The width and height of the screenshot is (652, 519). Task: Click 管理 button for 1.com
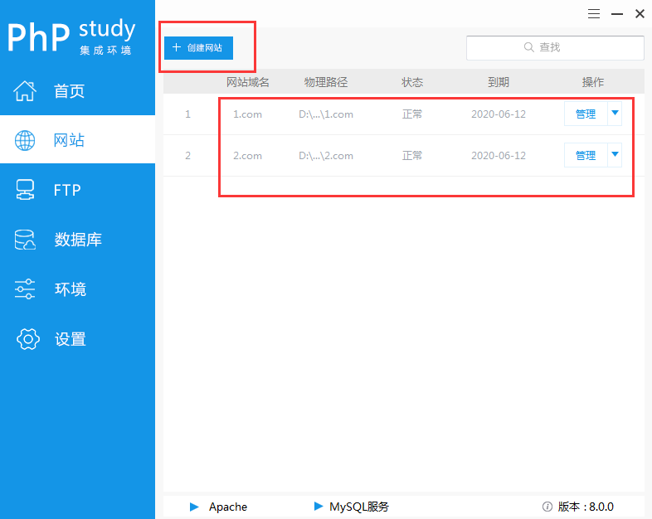[x=586, y=114]
